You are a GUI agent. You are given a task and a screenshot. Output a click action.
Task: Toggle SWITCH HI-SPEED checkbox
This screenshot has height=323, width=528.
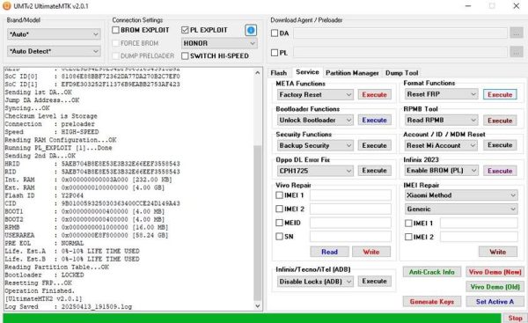[x=185, y=56]
